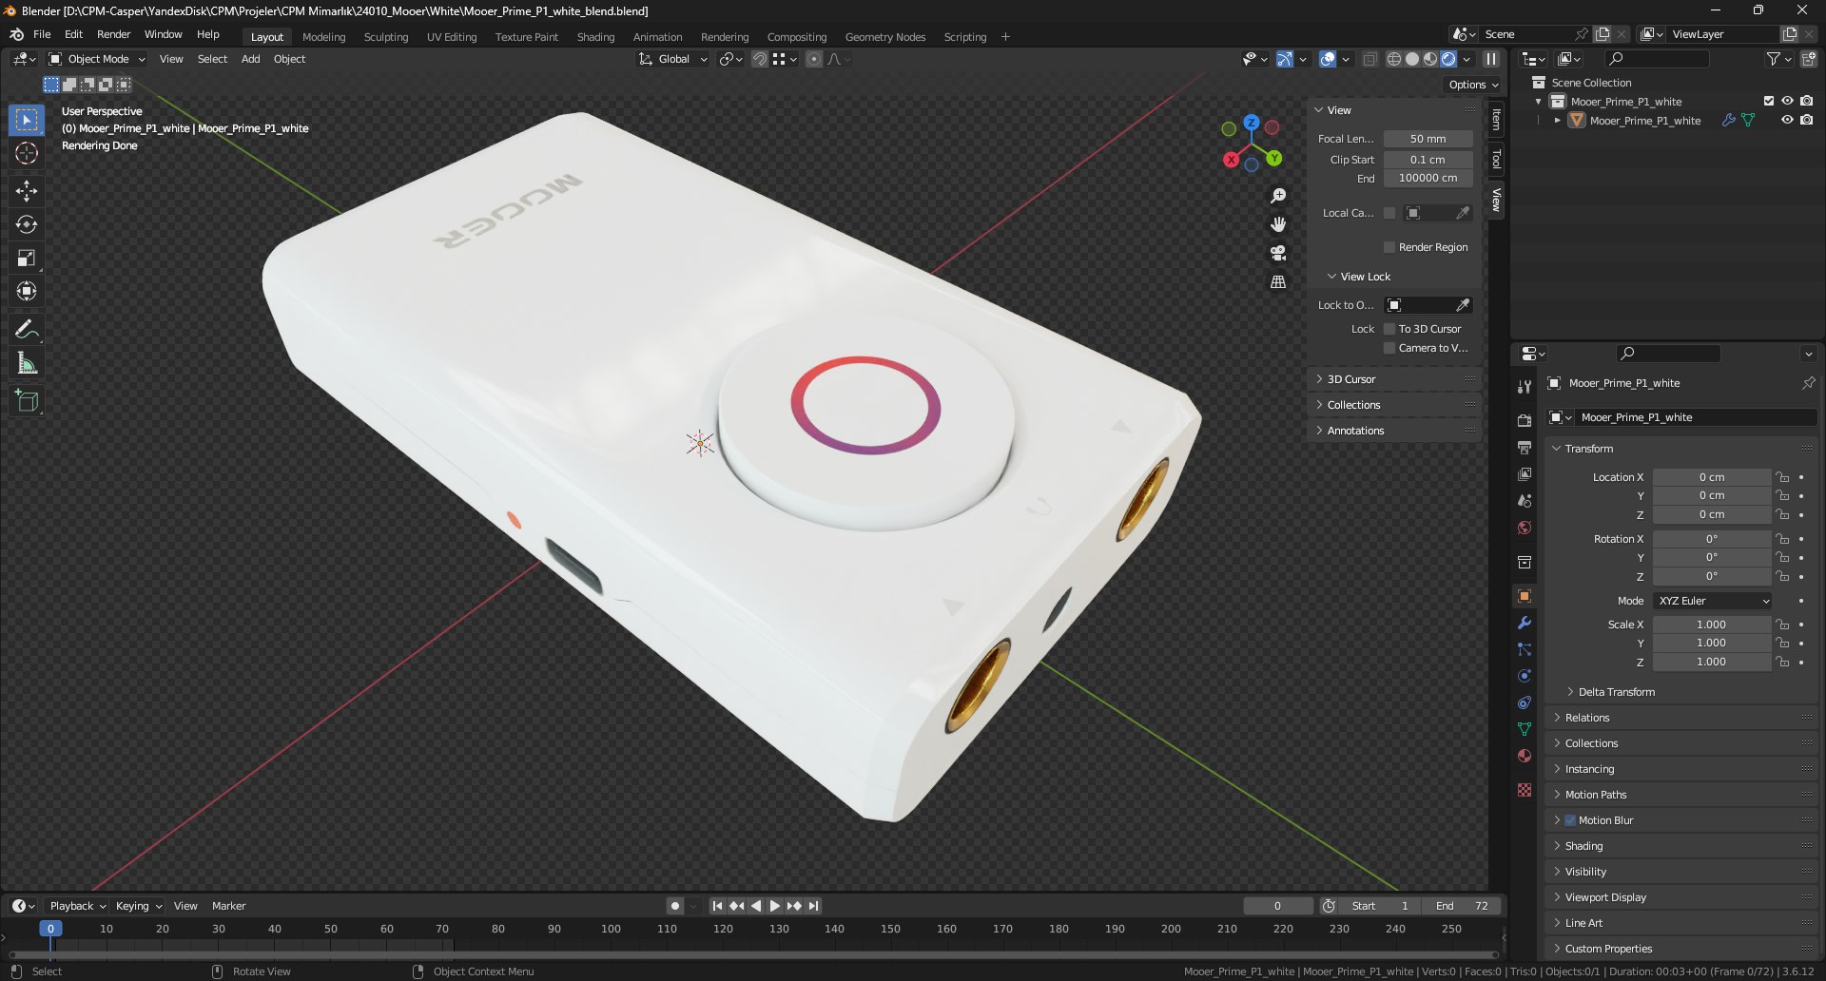Activate the Select Box tool
The width and height of the screenshot is (1826, 981).
click(x=27, y=120)
